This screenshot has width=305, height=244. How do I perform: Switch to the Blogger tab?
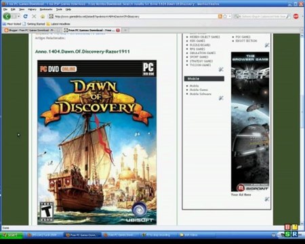(31, 30)
